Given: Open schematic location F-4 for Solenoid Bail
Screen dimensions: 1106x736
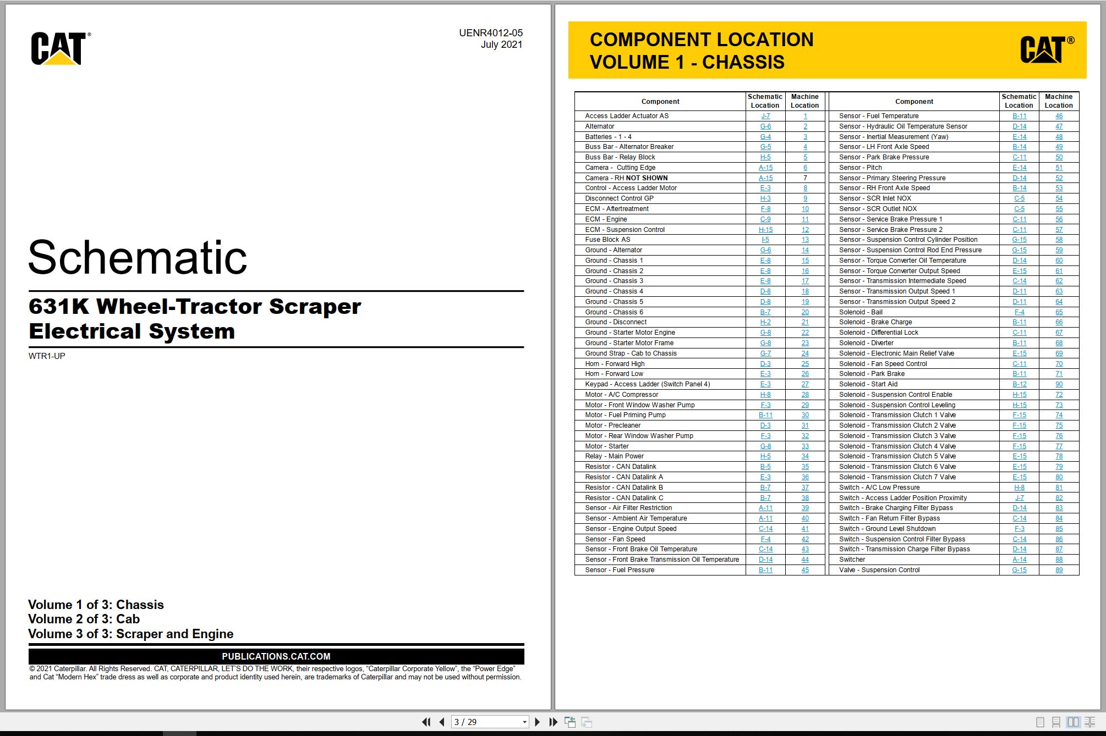Looking at the screenshot, I should tap(1019, 312).
